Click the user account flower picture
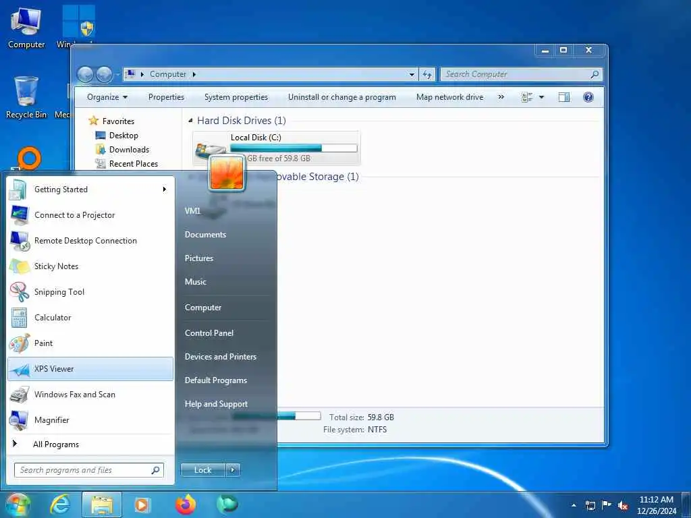The height and width of the screenshot is (518, 691). [227, 173]
